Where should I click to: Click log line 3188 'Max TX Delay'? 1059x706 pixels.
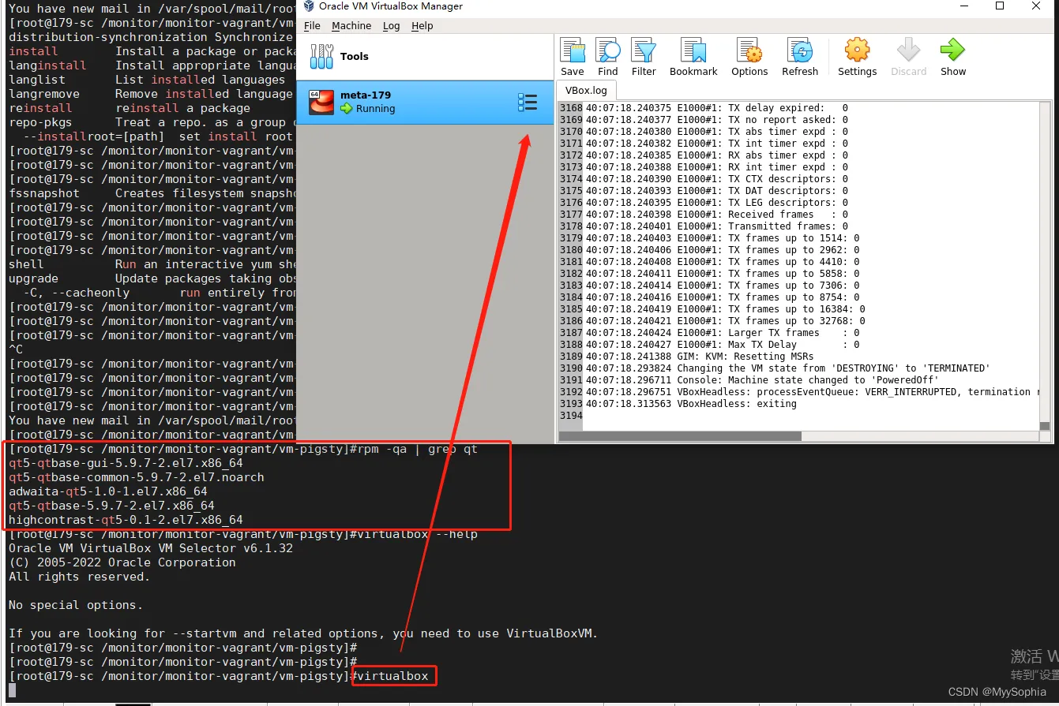coord(723,345)
